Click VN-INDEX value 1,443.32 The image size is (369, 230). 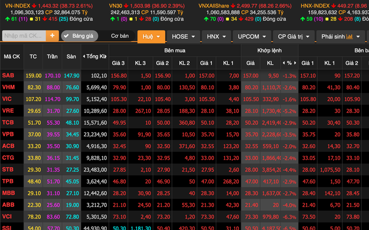click(x=49, y=6)
